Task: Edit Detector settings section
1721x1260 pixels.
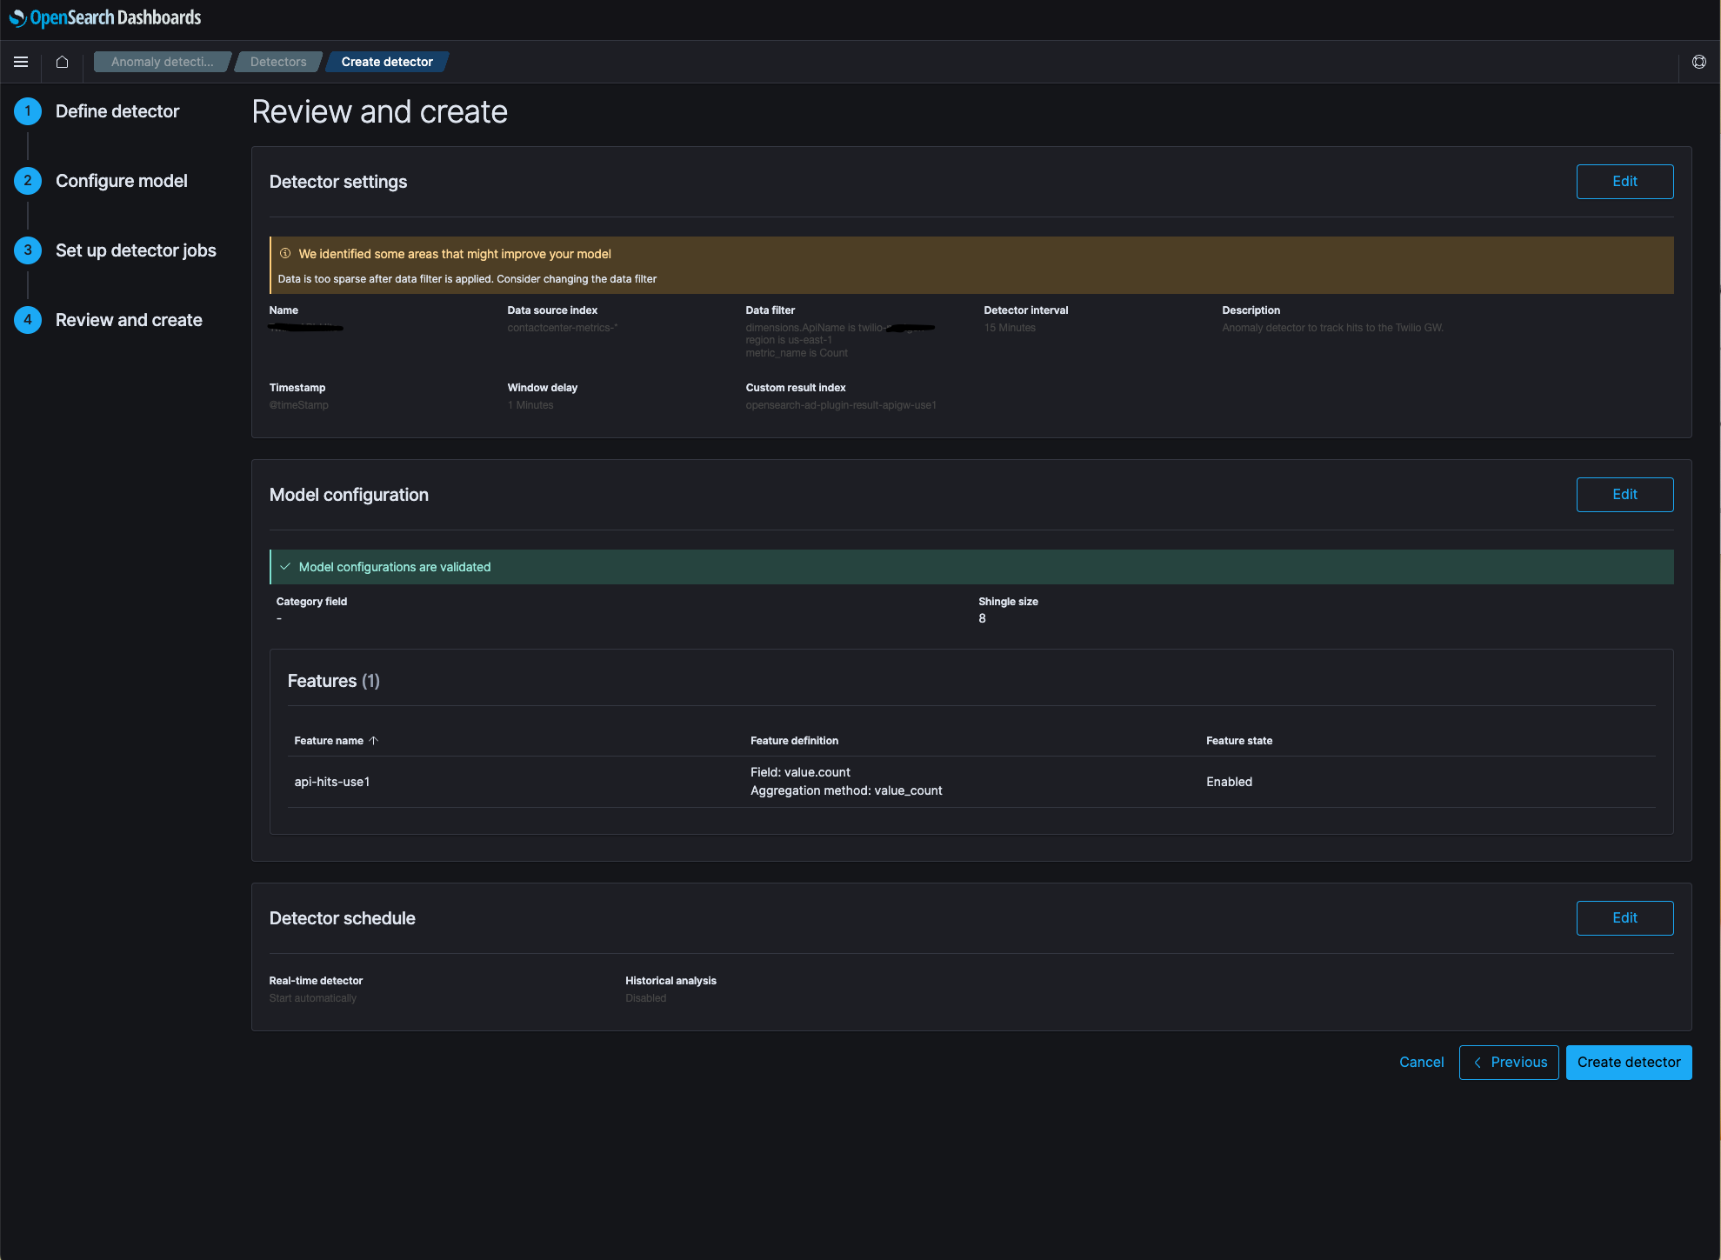Action: click(1624, 182)
